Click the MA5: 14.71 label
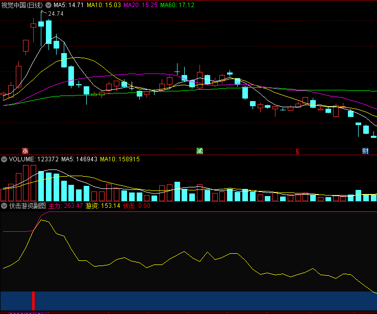The width and height of the screenshot is (377, 314). 68,5
